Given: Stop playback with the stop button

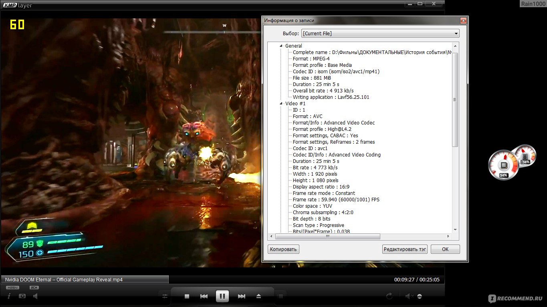Looking at the screenshot, I should (x=187, y=296).
